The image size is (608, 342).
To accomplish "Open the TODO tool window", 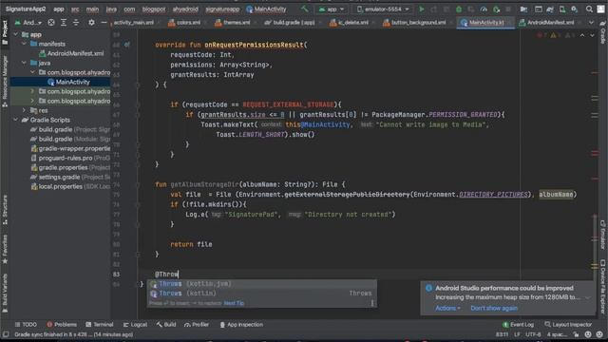I will 26,325.
